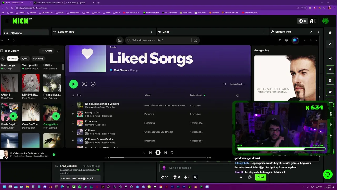
Task: Toggle the repeat button in player bar
Action: 172,153
